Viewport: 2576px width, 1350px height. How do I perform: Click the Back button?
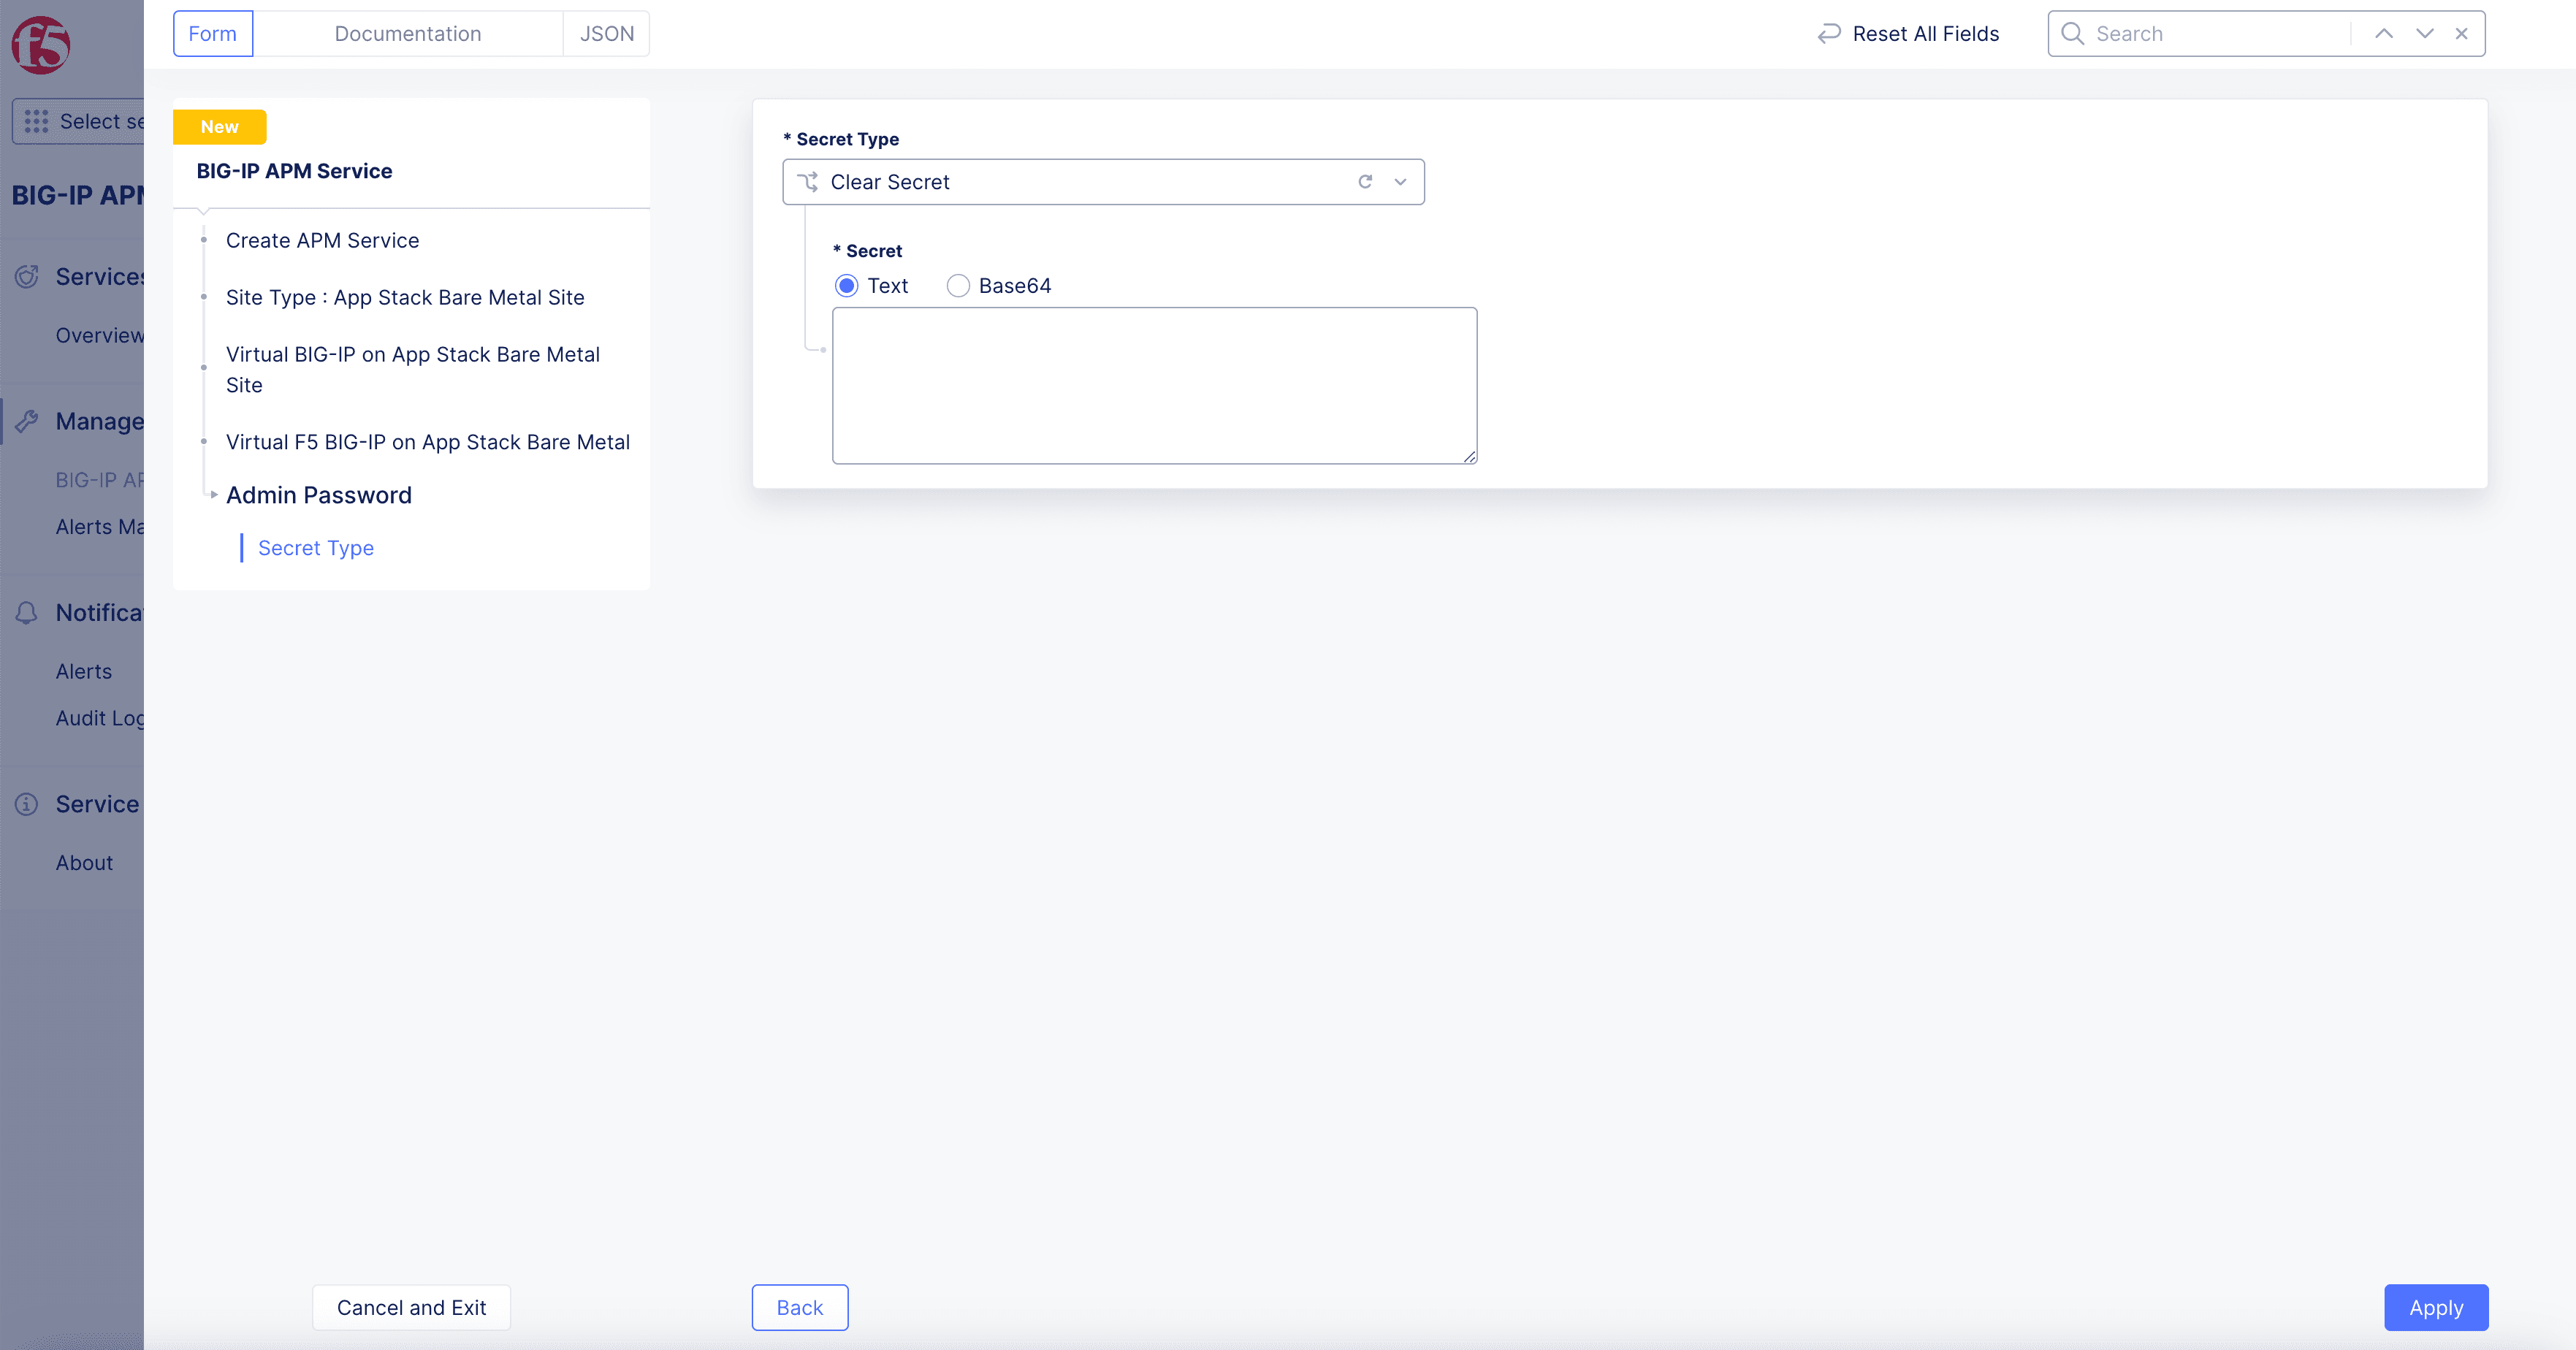[800, 1308]
